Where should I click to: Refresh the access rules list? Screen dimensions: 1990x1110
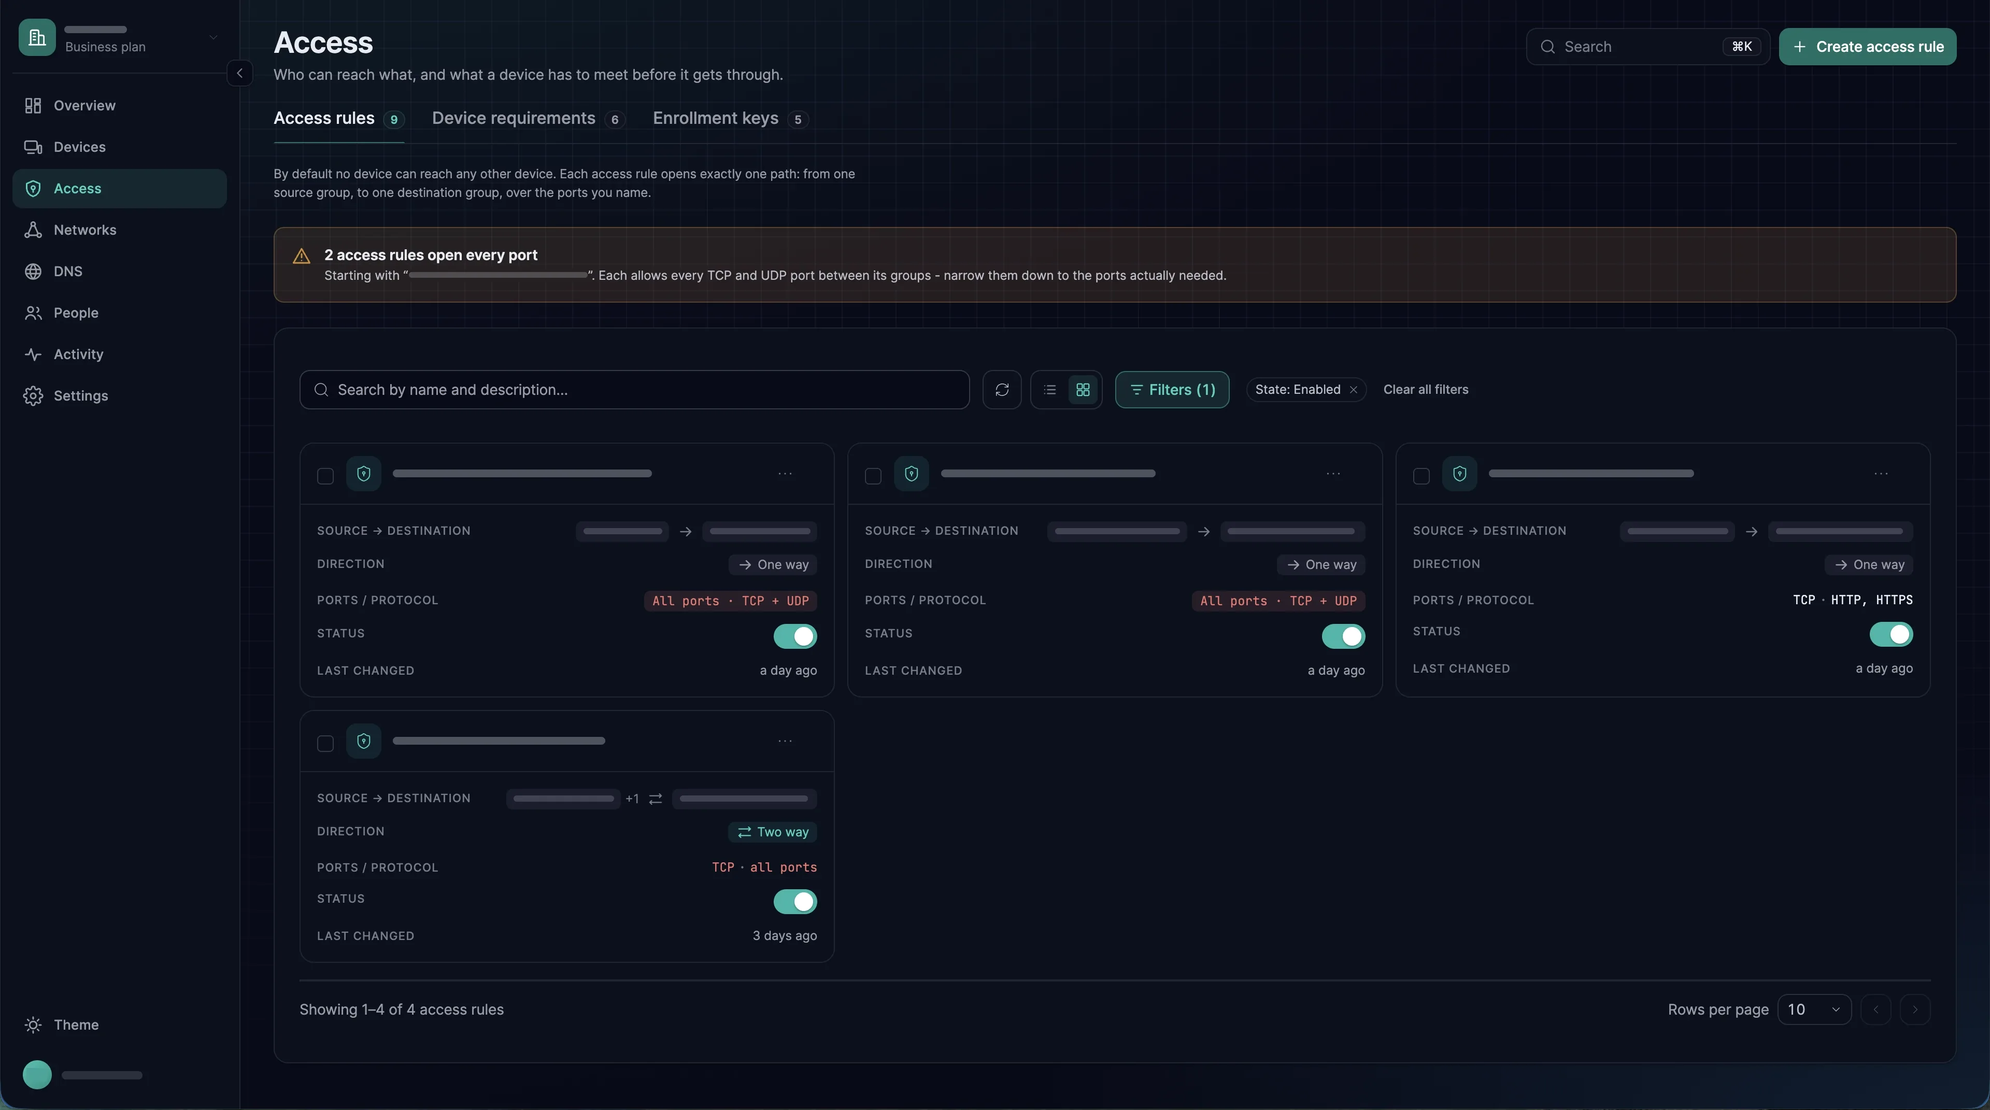click(x=1002, y=389)
